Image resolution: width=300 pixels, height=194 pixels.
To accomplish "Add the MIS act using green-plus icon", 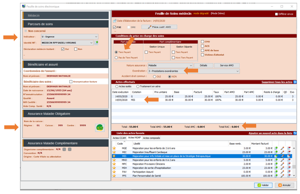I will pyautogui.click(x=276, y=156).
